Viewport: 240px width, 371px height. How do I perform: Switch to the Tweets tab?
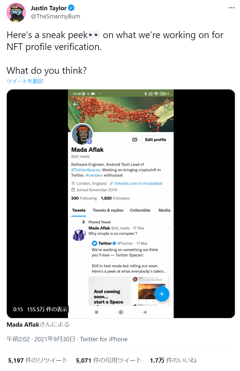(x=79, y=210)
